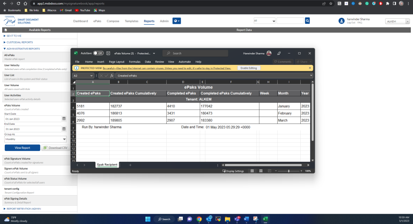The height and width of the screenshot is (224, 413).
Task: Click the View Report button
Action: click(x=22, y=148)
